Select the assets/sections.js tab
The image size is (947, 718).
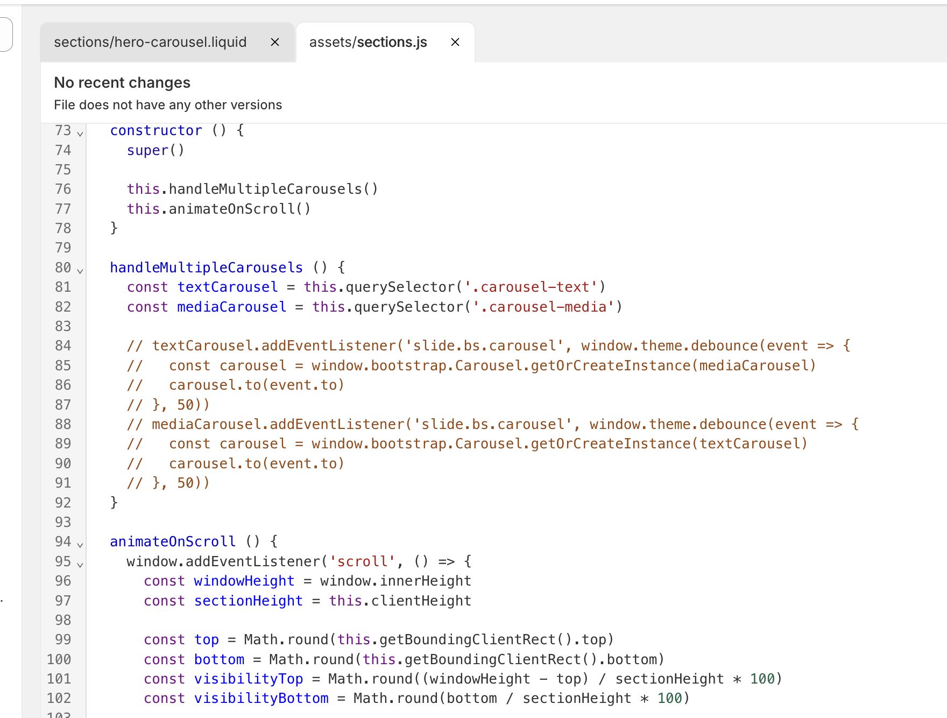pos(368,42)
